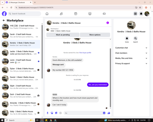Open a new browser tab
This screenshot has width=153, height=122.
(x=35, y=2)
